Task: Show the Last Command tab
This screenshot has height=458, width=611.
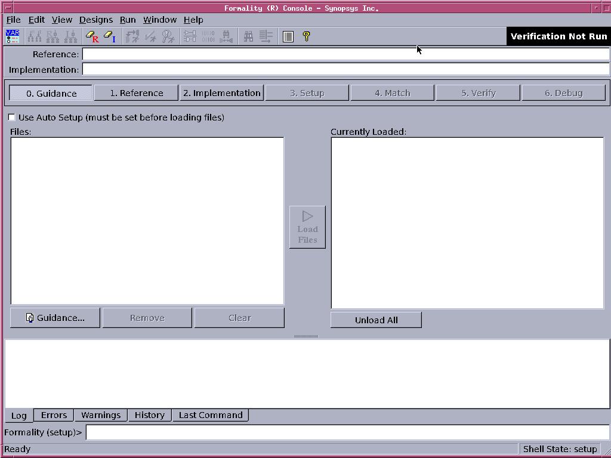Action: (211, 415)
